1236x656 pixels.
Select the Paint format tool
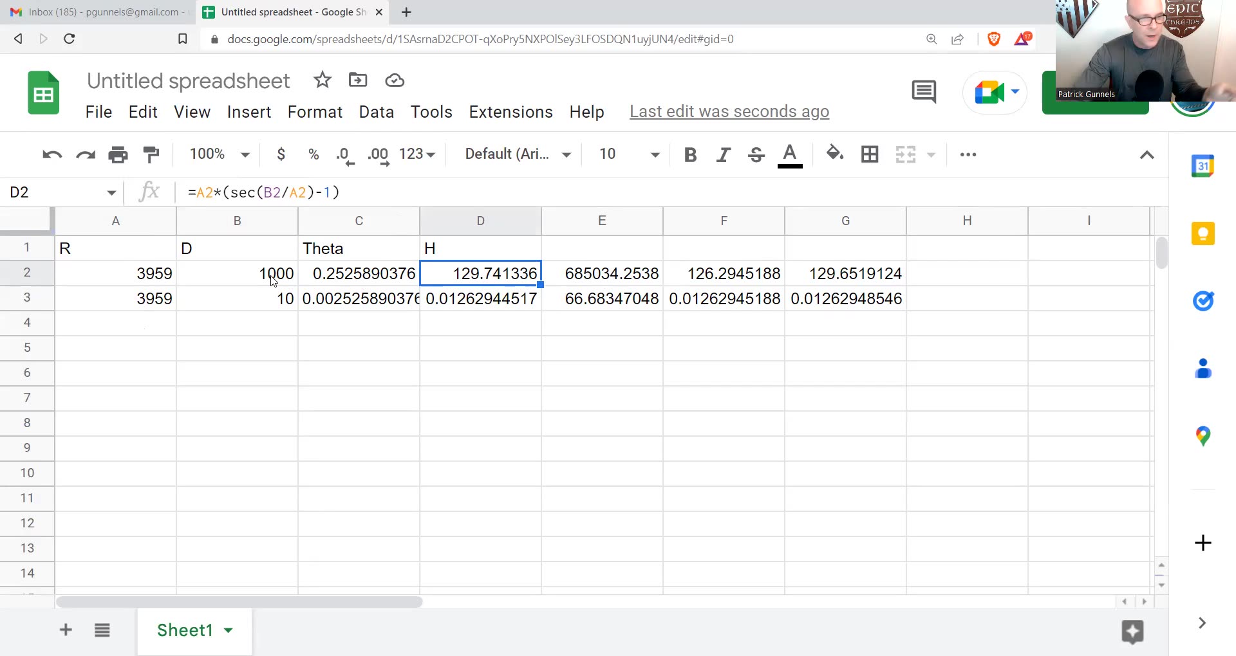[151, 154]
